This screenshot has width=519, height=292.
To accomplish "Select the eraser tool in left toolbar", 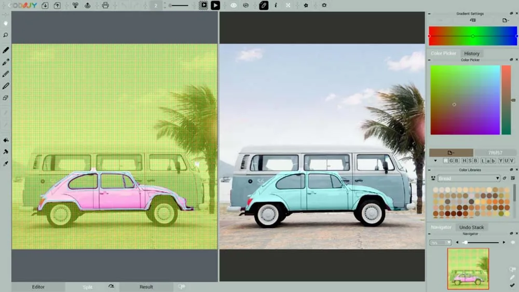I will (x=6, y=98).
